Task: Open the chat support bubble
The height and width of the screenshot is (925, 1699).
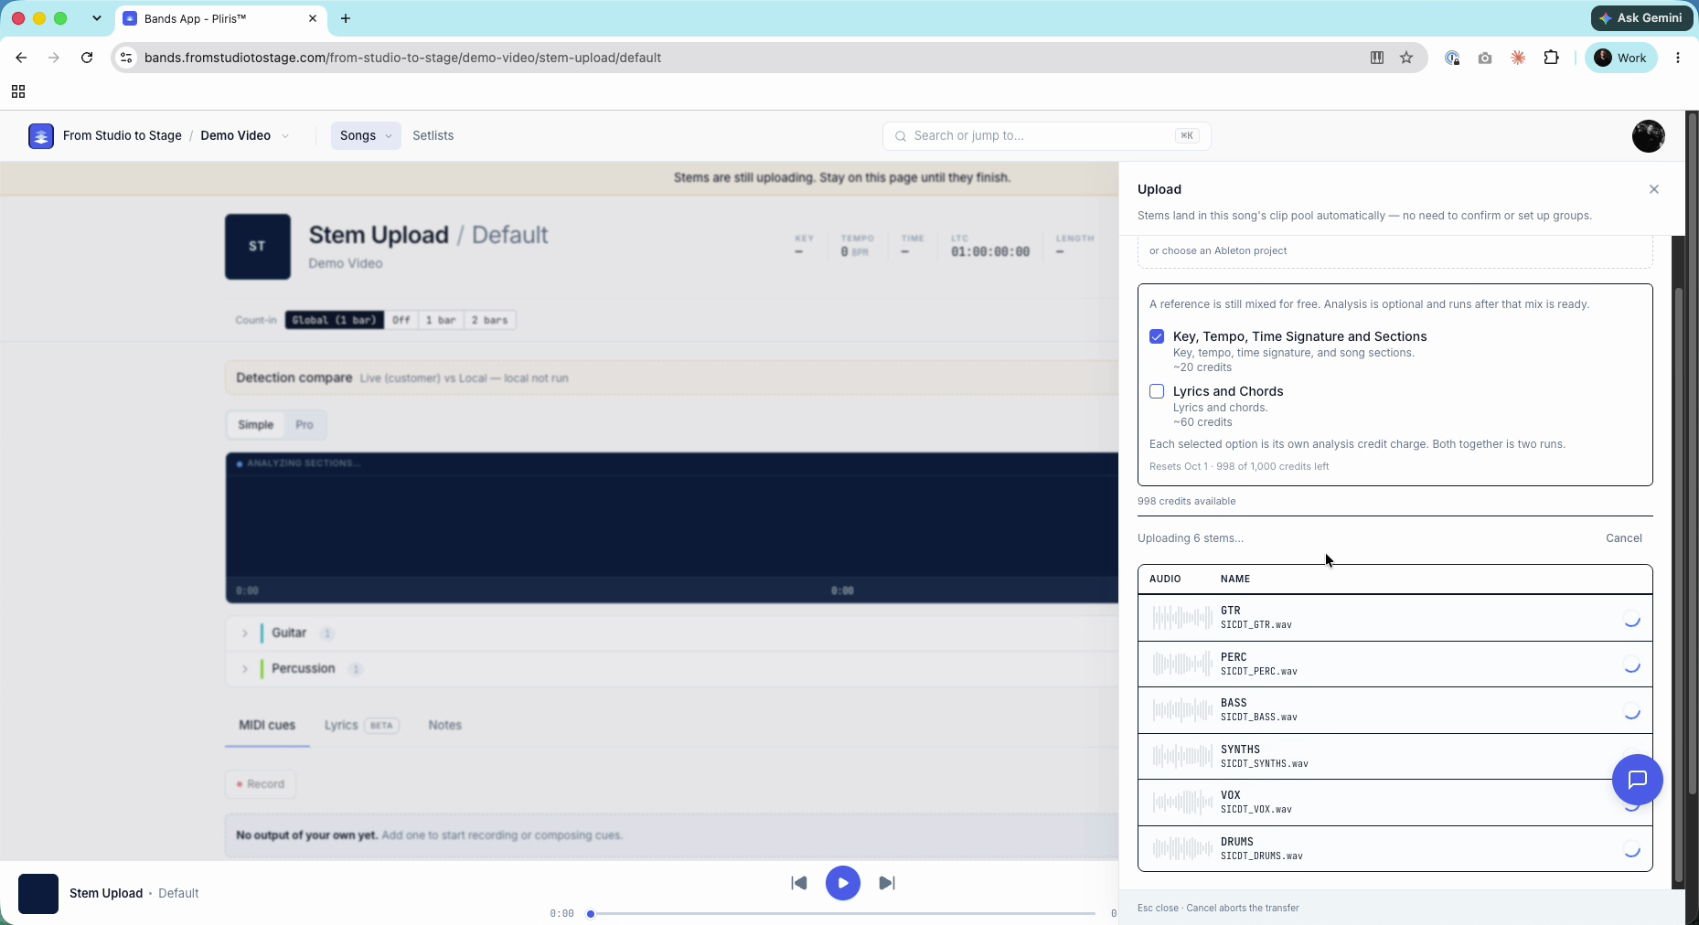Action: 1637,779
